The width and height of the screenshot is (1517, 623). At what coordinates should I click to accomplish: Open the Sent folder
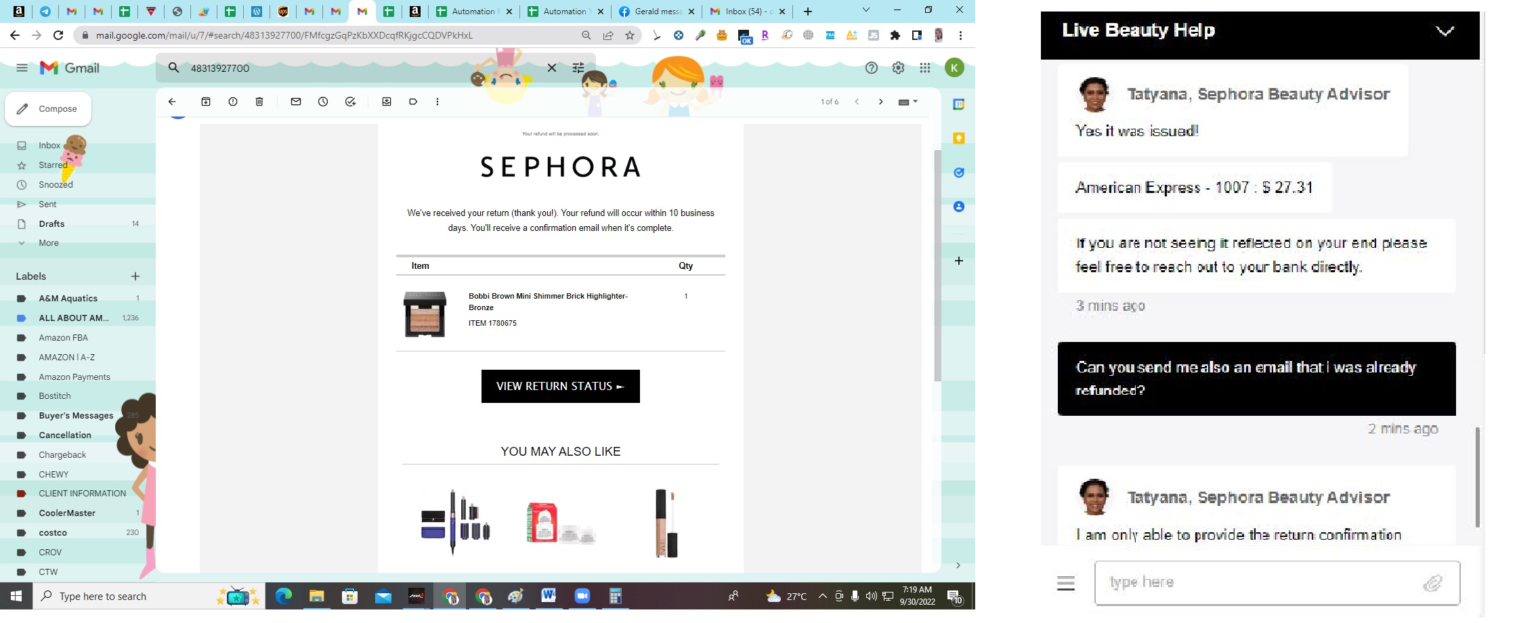pyautogui.click(x=47, y=205)
